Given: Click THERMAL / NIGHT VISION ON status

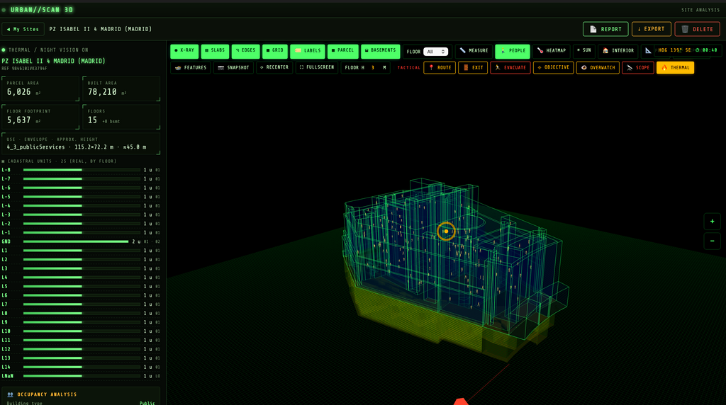Looking at the screenshot, I should click(x=48, y=50).
